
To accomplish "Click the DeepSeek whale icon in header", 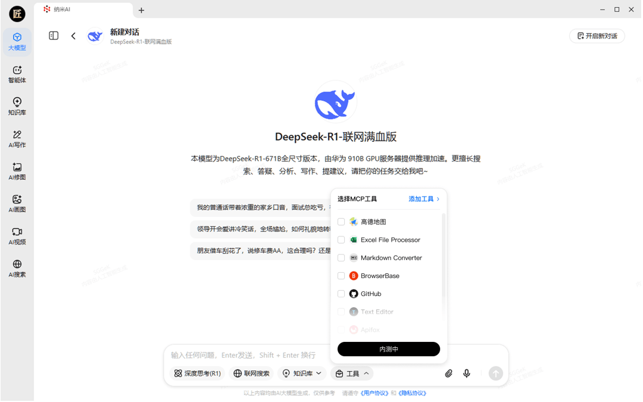I will tap(95, 36).
